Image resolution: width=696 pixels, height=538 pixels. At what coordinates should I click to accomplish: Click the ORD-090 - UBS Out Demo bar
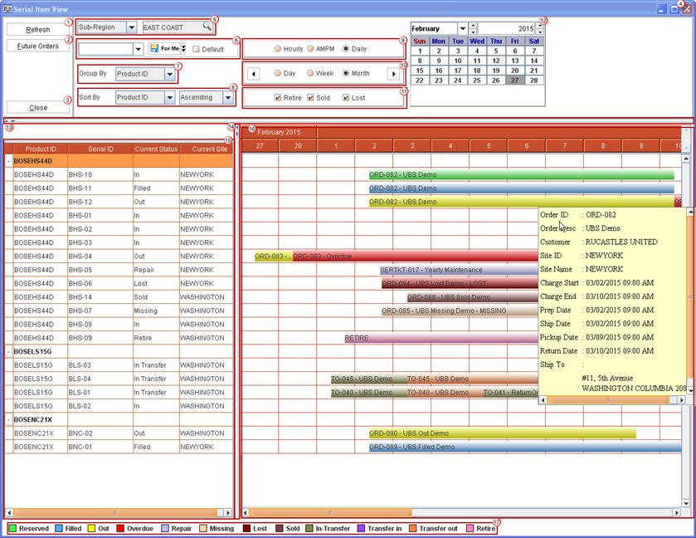502,433
